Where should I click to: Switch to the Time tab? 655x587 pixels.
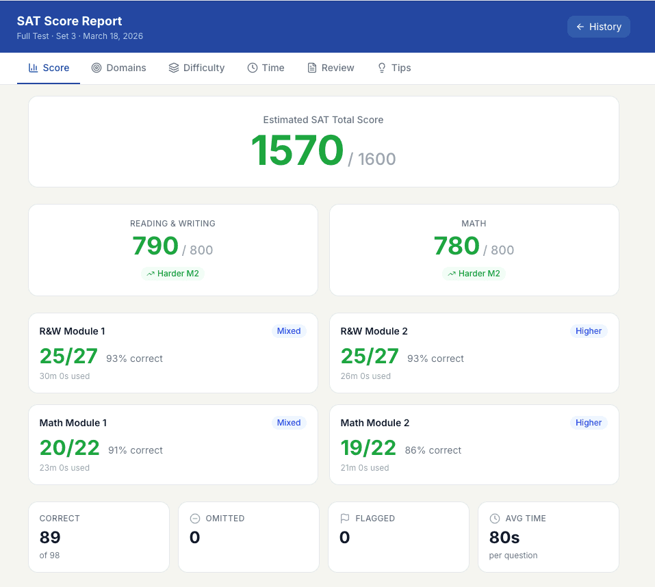coord(266,68)
